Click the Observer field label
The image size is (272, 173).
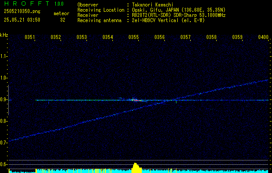point(88,5)
